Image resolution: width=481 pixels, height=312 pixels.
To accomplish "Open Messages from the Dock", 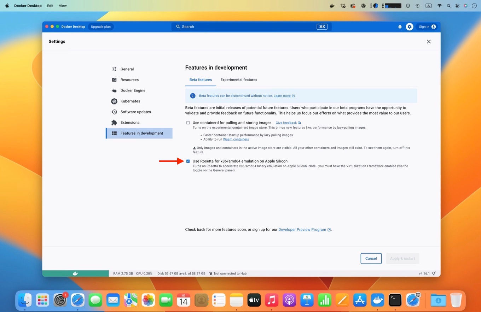I will (95, 300).
